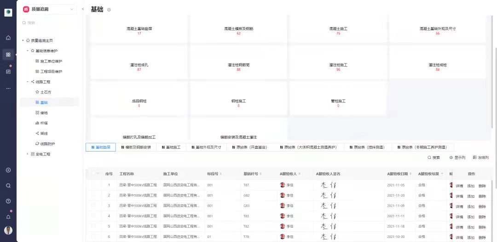Image resolution: width=497 pixels, height=242 pixels.
Task: Switch to the 基础外观及尺寸 tab
Action: pyautogui.click(x=206, y=147)
